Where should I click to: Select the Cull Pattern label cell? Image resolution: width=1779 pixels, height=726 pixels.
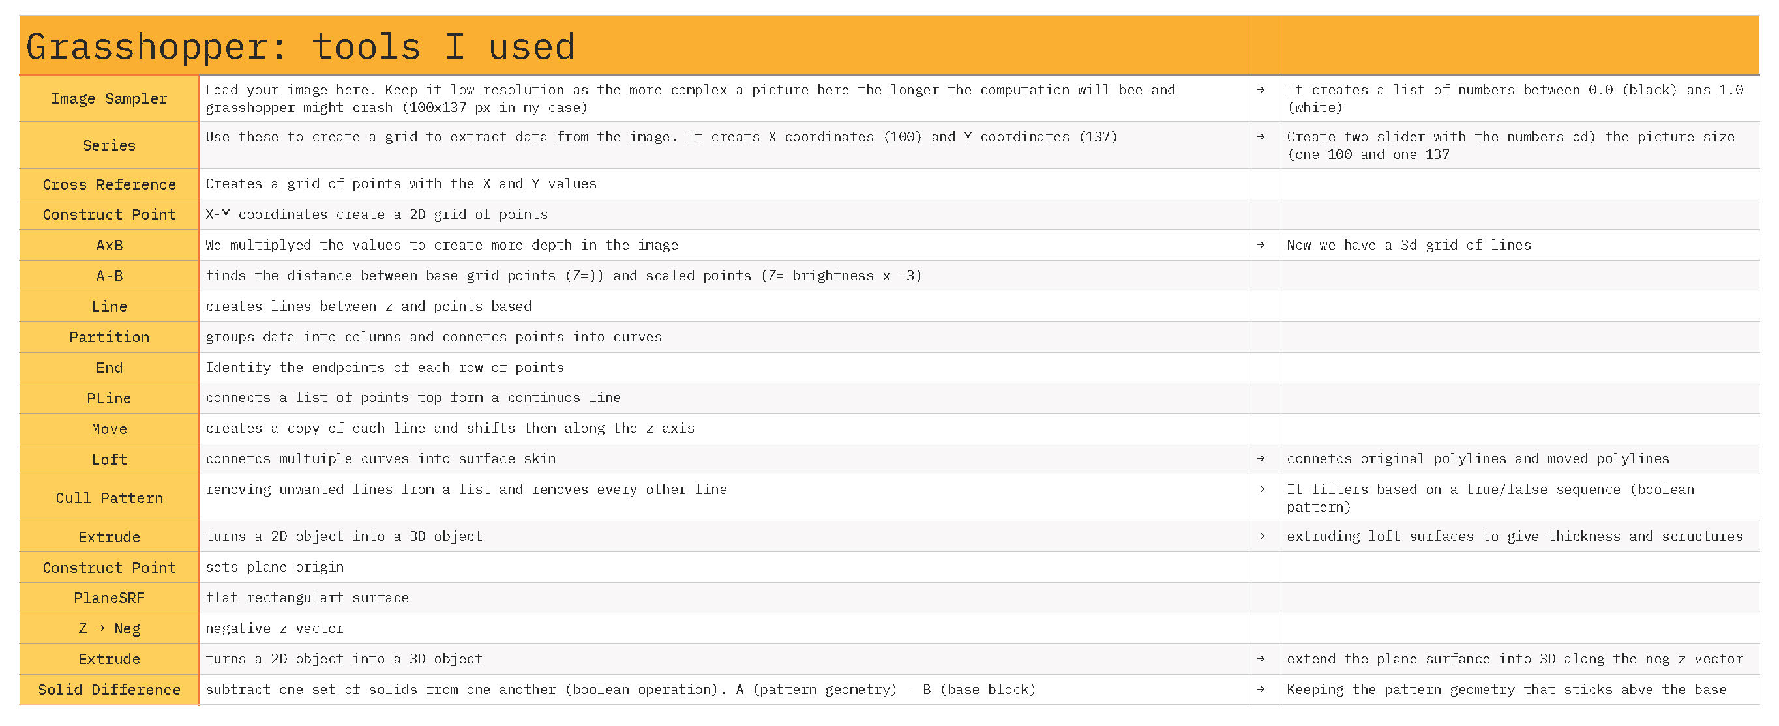pyautogui.click(x=109, y=497)
